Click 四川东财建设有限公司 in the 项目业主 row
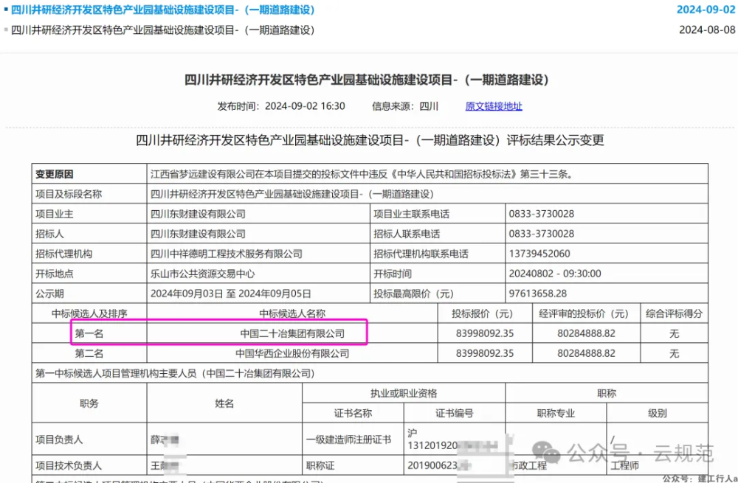 click(198, 214)
